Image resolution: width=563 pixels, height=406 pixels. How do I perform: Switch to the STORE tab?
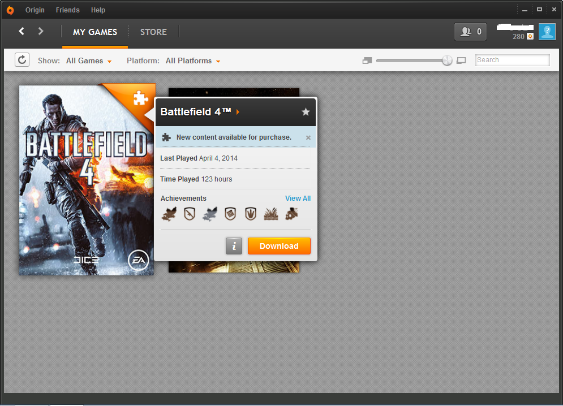pyautogui.click(x=153, y=32)
